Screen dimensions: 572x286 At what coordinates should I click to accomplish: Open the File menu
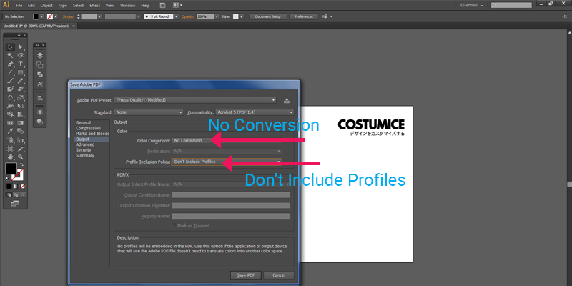(19, 6)
